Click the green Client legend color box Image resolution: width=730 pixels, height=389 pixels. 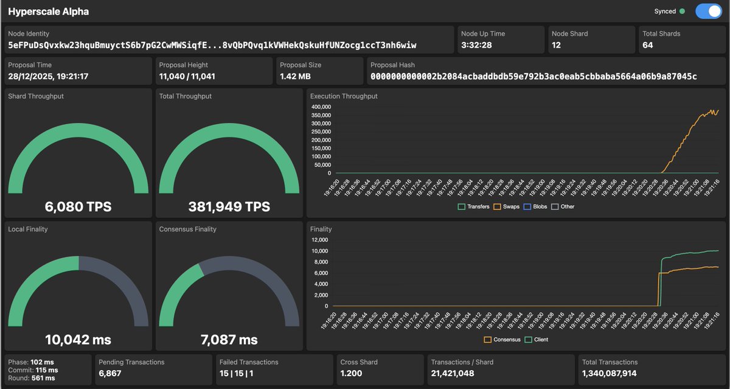(528, 340)
